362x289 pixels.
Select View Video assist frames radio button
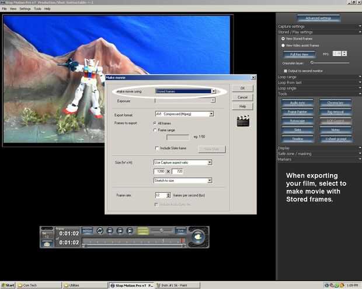(x=283, y=45)
